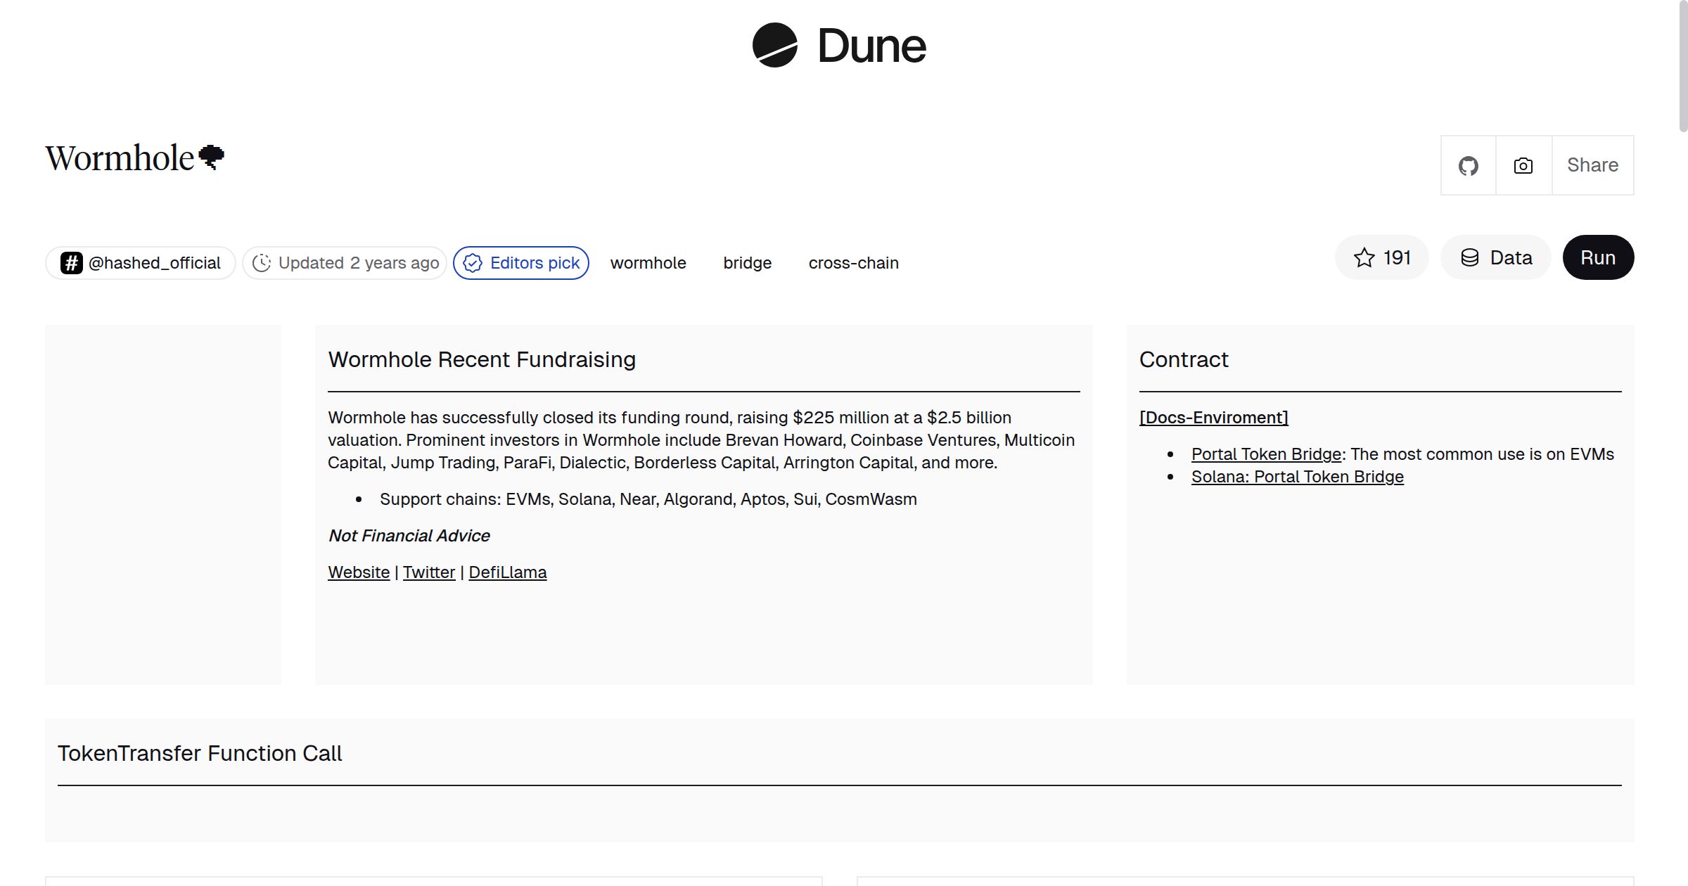Click the Dune logo icon
This screenshot has height=886, width=1688.
pyautogui.click(x=774, y=46)
